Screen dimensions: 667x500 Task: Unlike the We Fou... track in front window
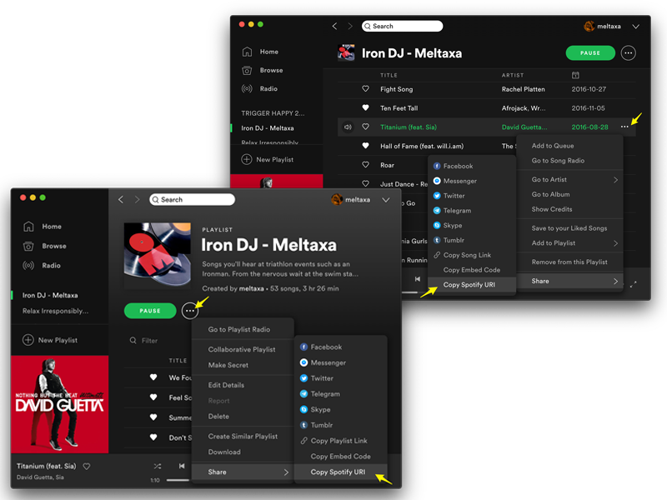click(153, 377)
